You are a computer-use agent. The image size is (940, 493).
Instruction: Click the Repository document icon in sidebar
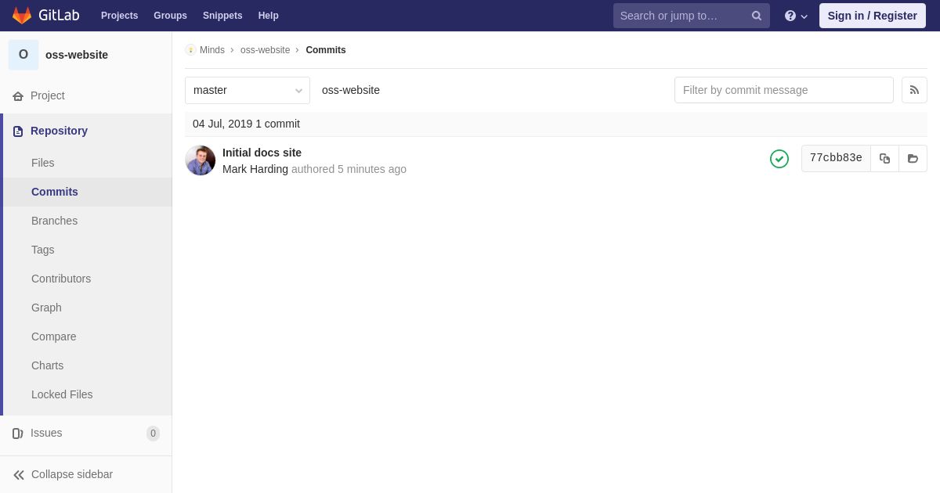click(x=18, y=131)
